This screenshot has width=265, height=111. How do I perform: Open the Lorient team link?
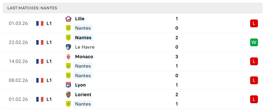click(83, 95)
